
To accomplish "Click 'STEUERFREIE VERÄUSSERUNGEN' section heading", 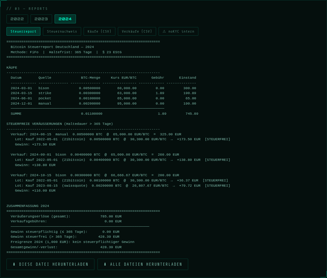I will pos(60,124).
